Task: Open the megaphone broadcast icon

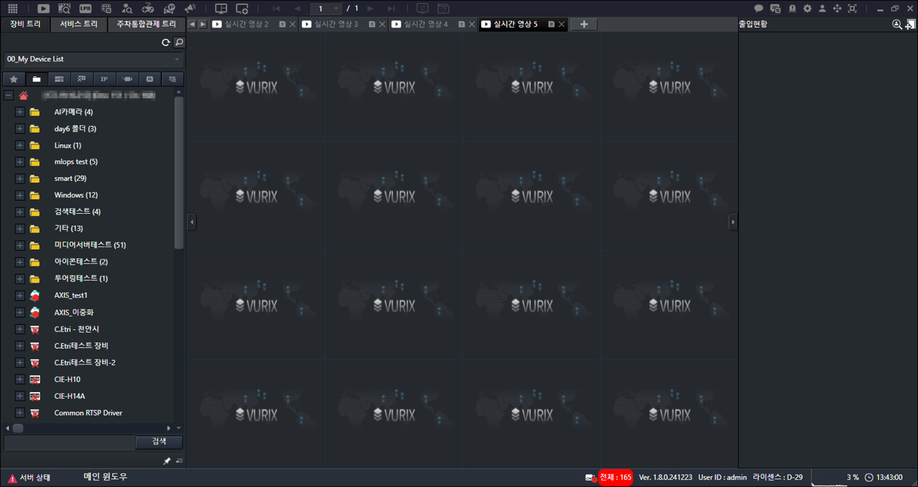Action: pos(190,8)
